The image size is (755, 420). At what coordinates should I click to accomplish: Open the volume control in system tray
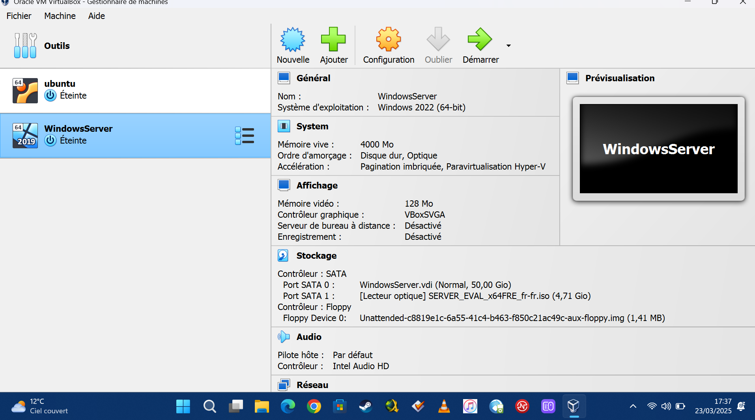666,406
